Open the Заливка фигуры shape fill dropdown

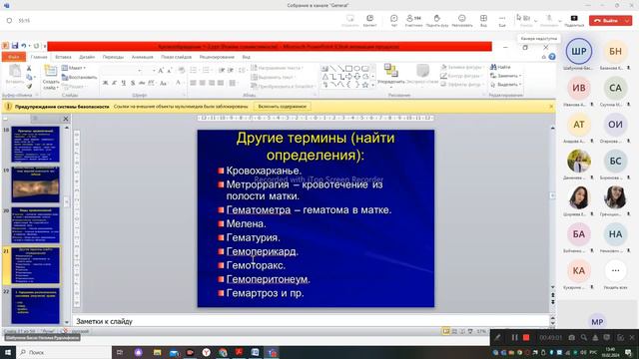461,67
